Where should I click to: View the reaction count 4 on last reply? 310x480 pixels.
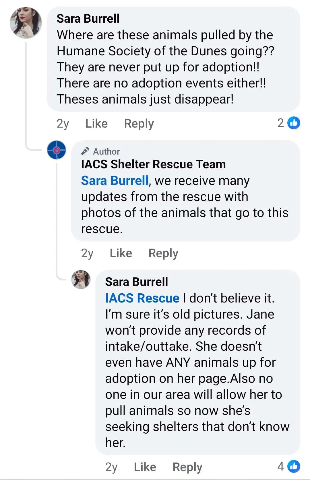coord(280,466)
